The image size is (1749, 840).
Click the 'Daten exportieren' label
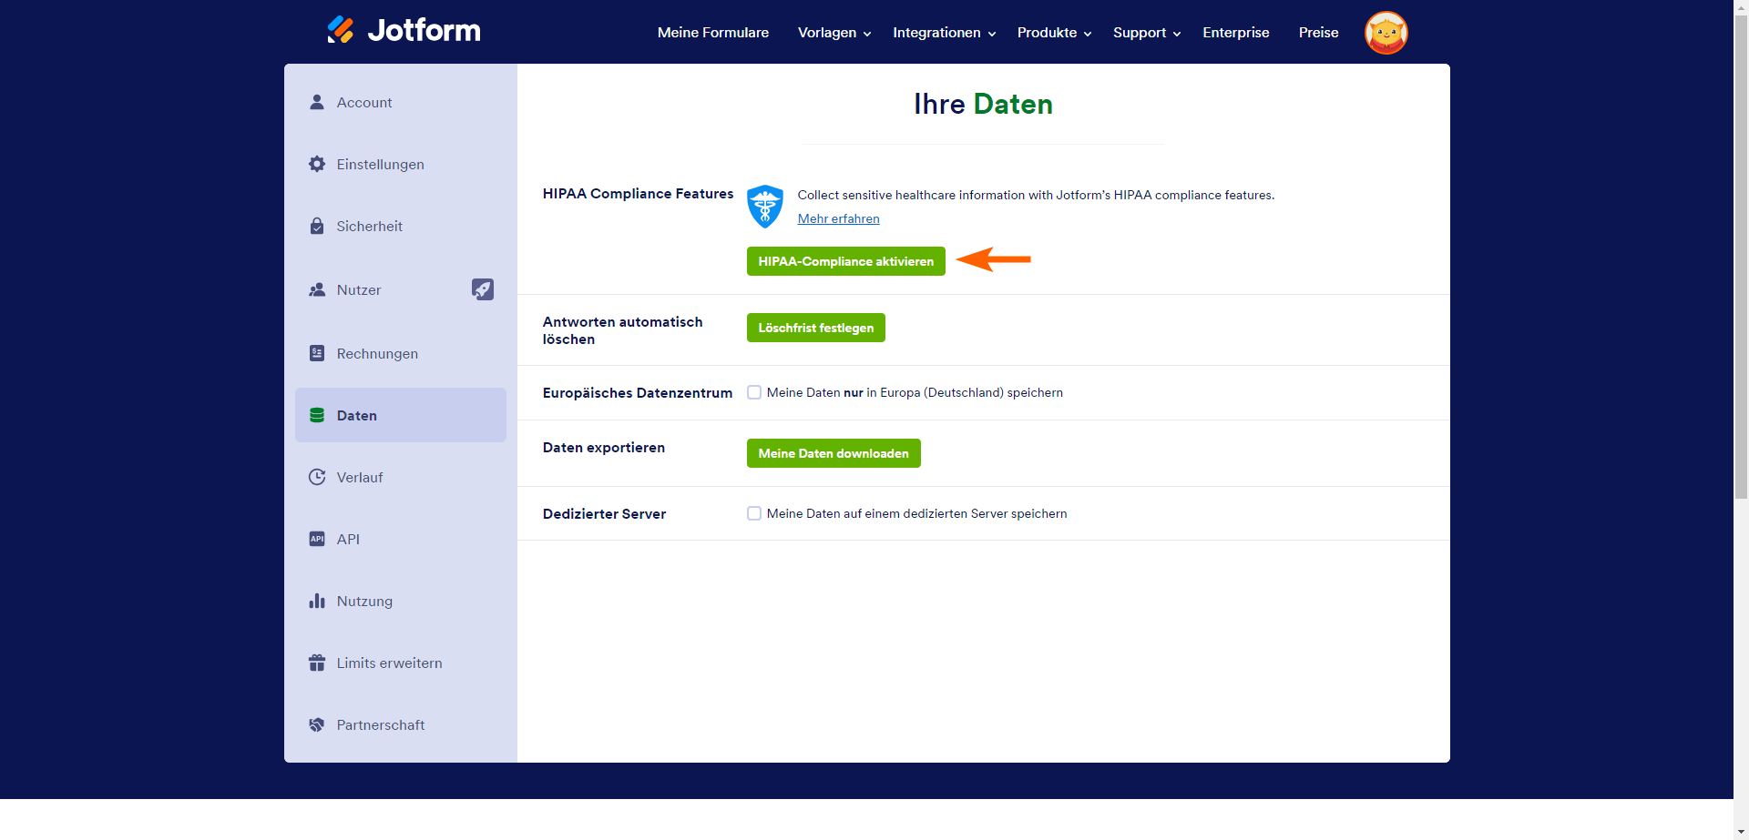click(x=604, y=448)
